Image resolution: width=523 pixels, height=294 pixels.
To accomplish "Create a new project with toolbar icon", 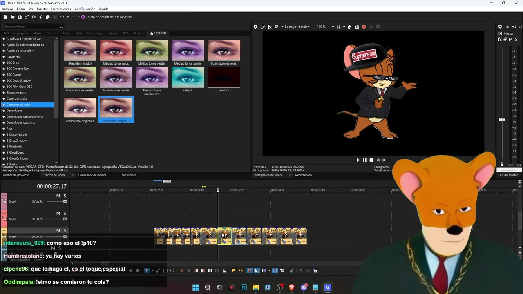I will 5,17.
